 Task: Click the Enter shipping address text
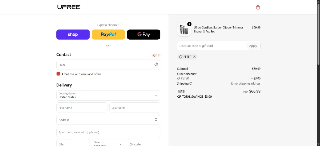click(x=246, y=84)
